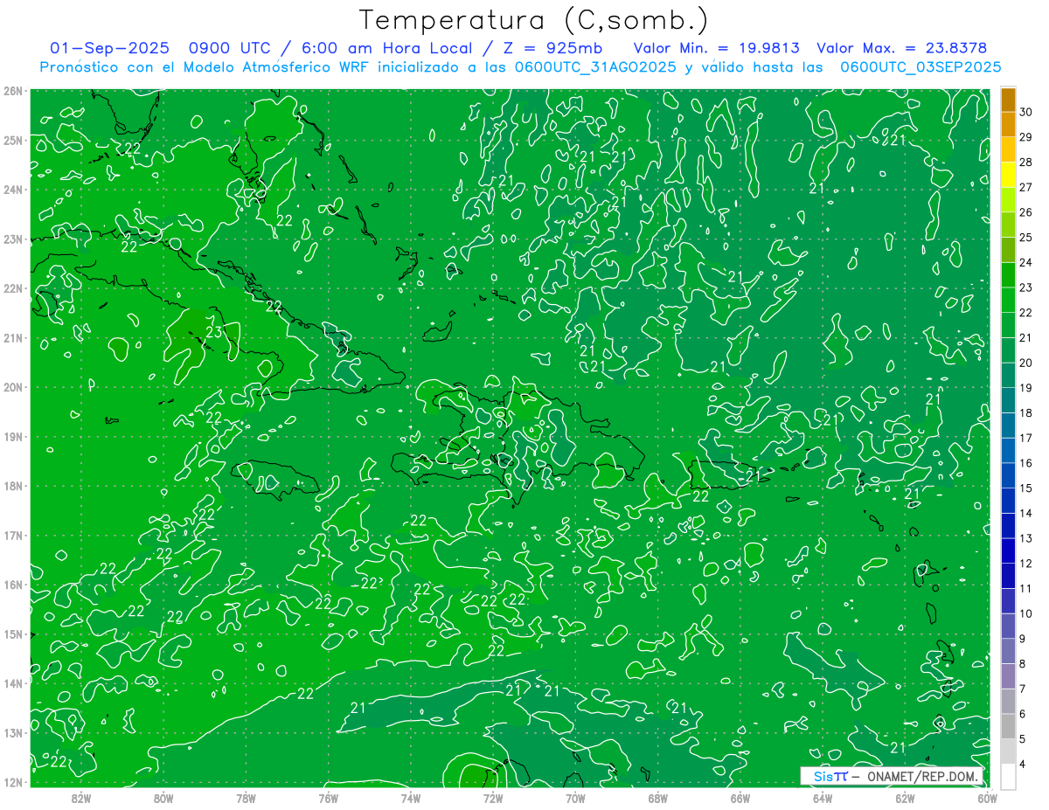Click the "80W" longitude axis label
This screenshot has width=1049, height=810.
point(163,797)
